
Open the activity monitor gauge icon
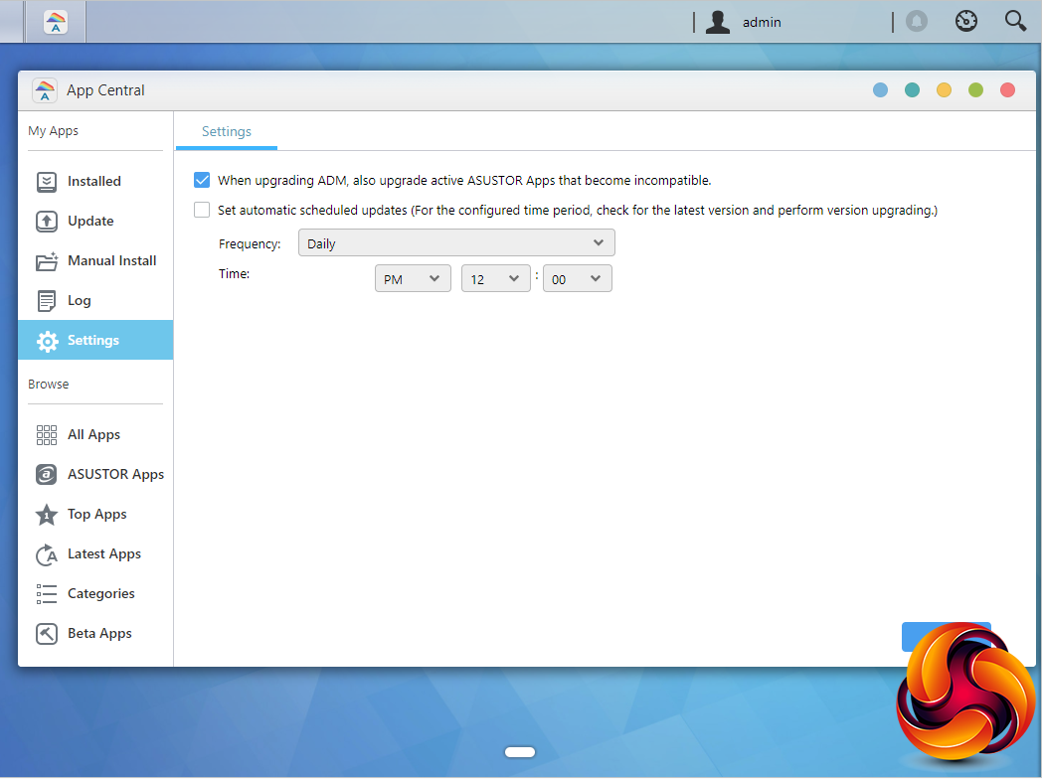[966, 21]
